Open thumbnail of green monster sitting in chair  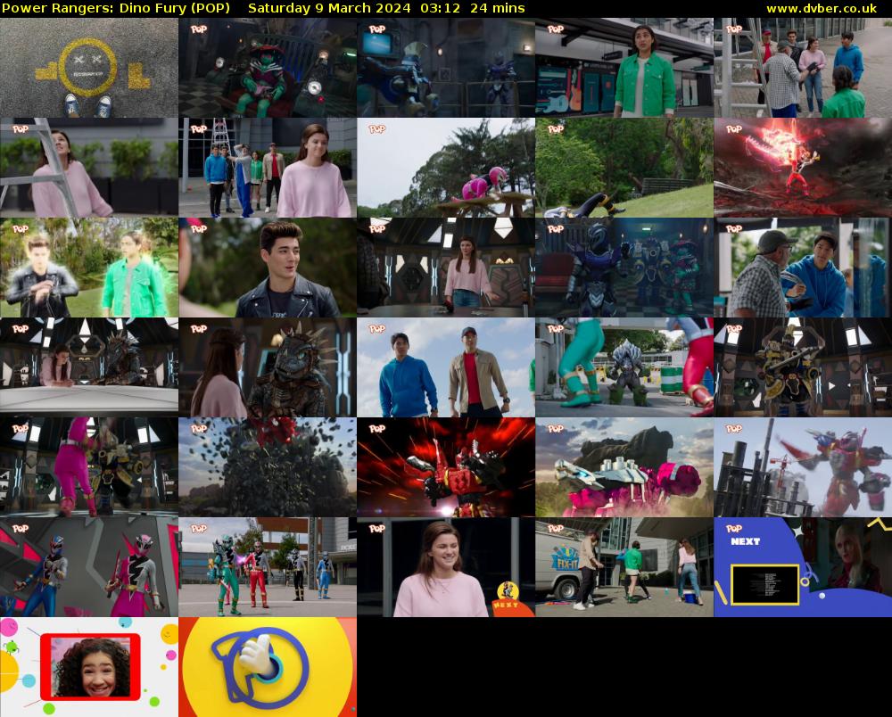[268, 68]
